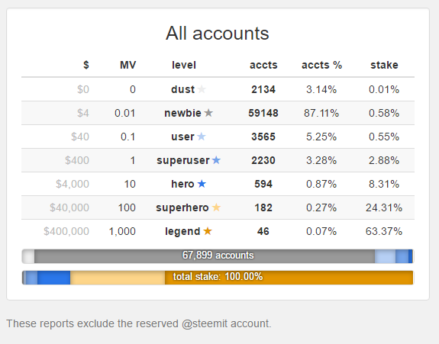
Task: Click the 'level' column header
Action: [x=184, y=65]
